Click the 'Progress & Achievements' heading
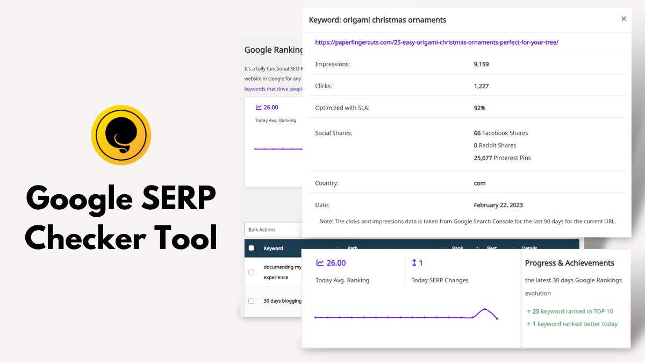 pyautogui.click(x=569, y=263)
